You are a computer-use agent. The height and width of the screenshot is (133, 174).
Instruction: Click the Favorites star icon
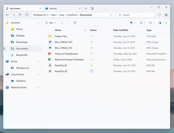(7, 23)
